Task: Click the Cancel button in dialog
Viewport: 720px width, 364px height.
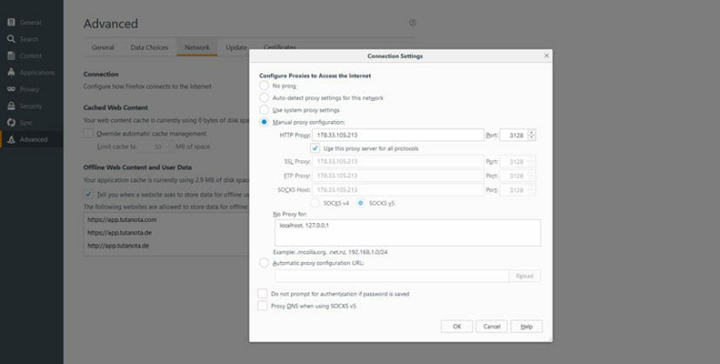Action: (491, 326)
